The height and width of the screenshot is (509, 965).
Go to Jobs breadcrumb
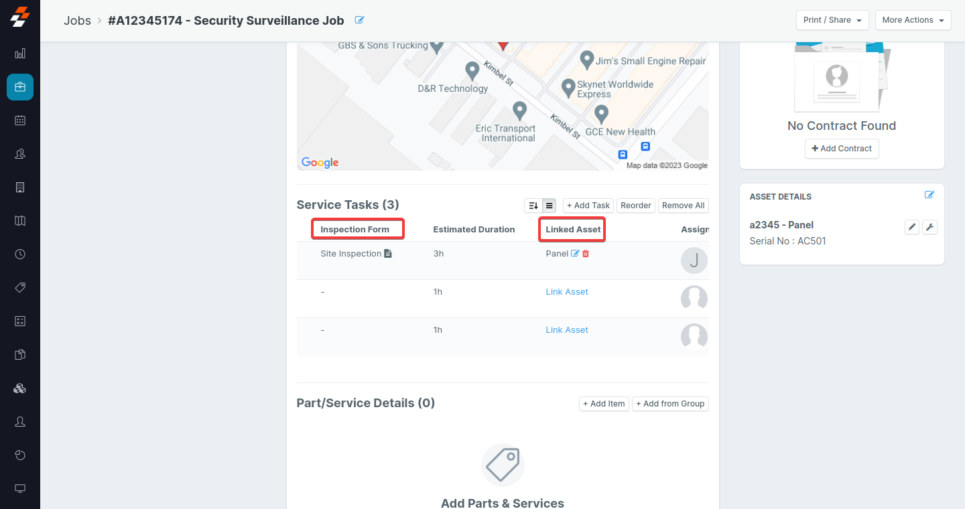click(x=77, y=21)
